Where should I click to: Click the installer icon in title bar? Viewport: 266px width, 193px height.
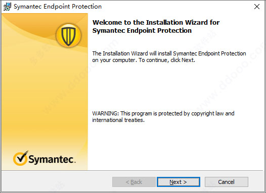7,7
